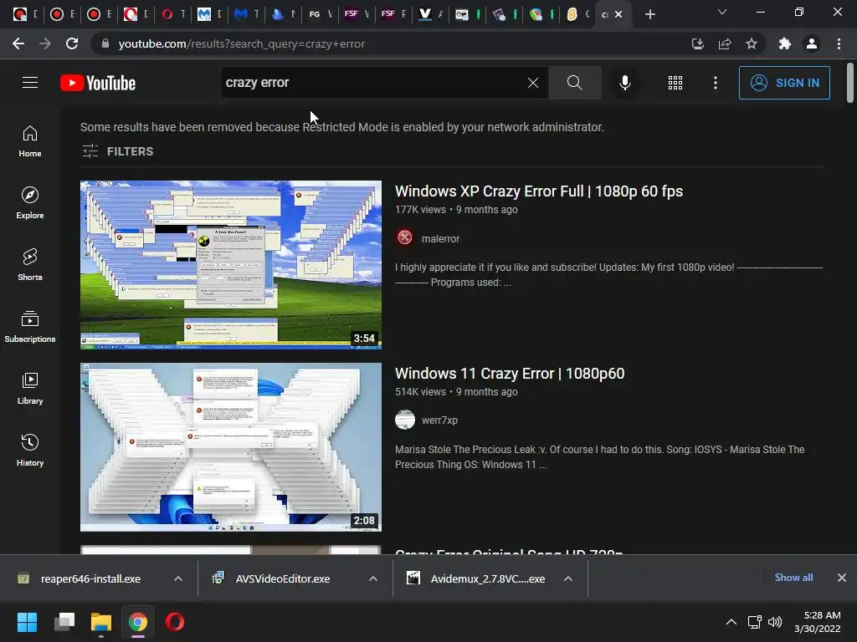This screenshot has height=642, width=857.
Task: Open download reaper646-install.exe
Action: click(90, 578)
